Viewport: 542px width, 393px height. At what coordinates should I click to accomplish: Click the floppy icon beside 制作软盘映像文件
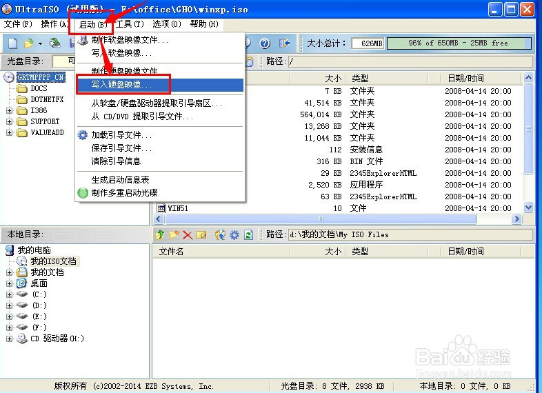pyautogui.click(x=83, y=40)
